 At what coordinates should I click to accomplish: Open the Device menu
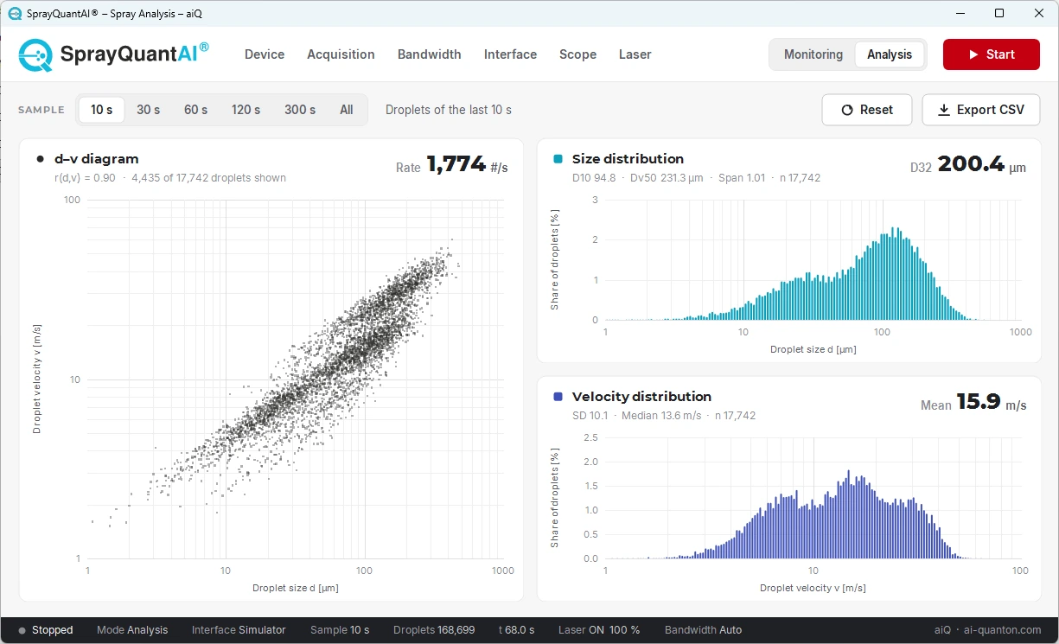[x=265, y=54]
